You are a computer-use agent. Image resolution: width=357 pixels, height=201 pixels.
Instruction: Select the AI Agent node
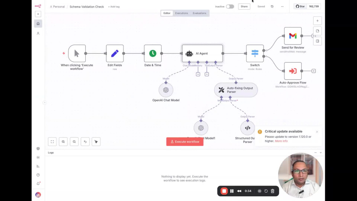[x=202, y=53]
